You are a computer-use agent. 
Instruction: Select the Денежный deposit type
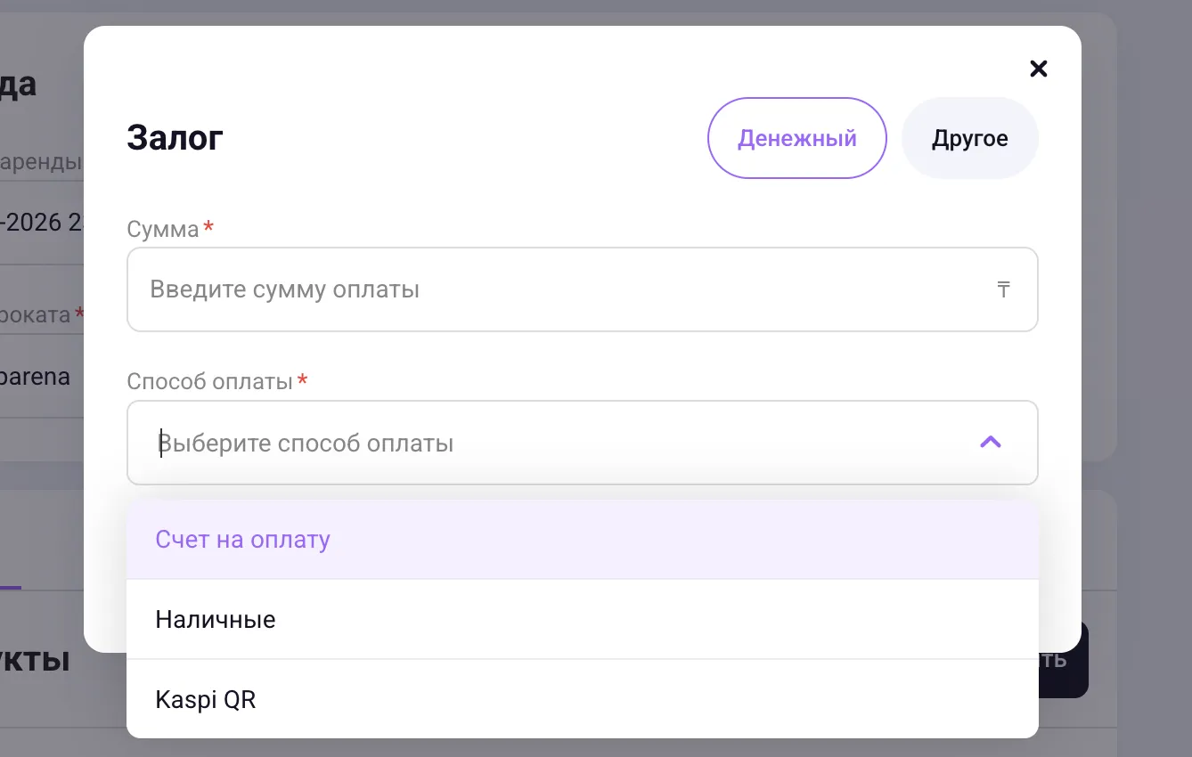click(796, 138)
